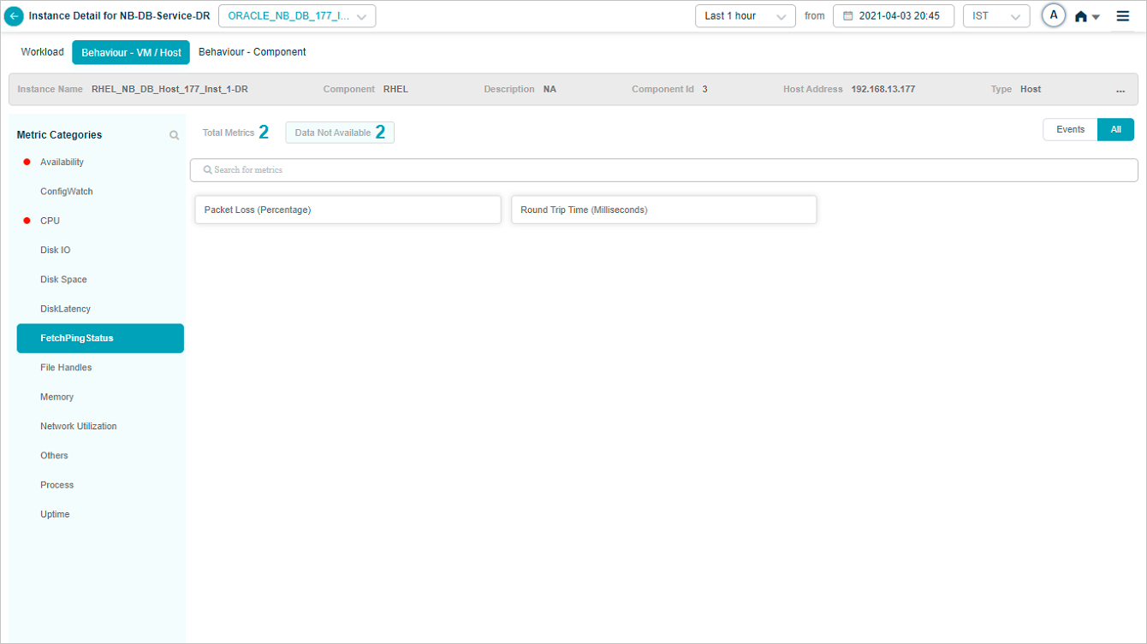Switch view to All
This screenshot has height=644, width=1147.
coord(1115,130)
